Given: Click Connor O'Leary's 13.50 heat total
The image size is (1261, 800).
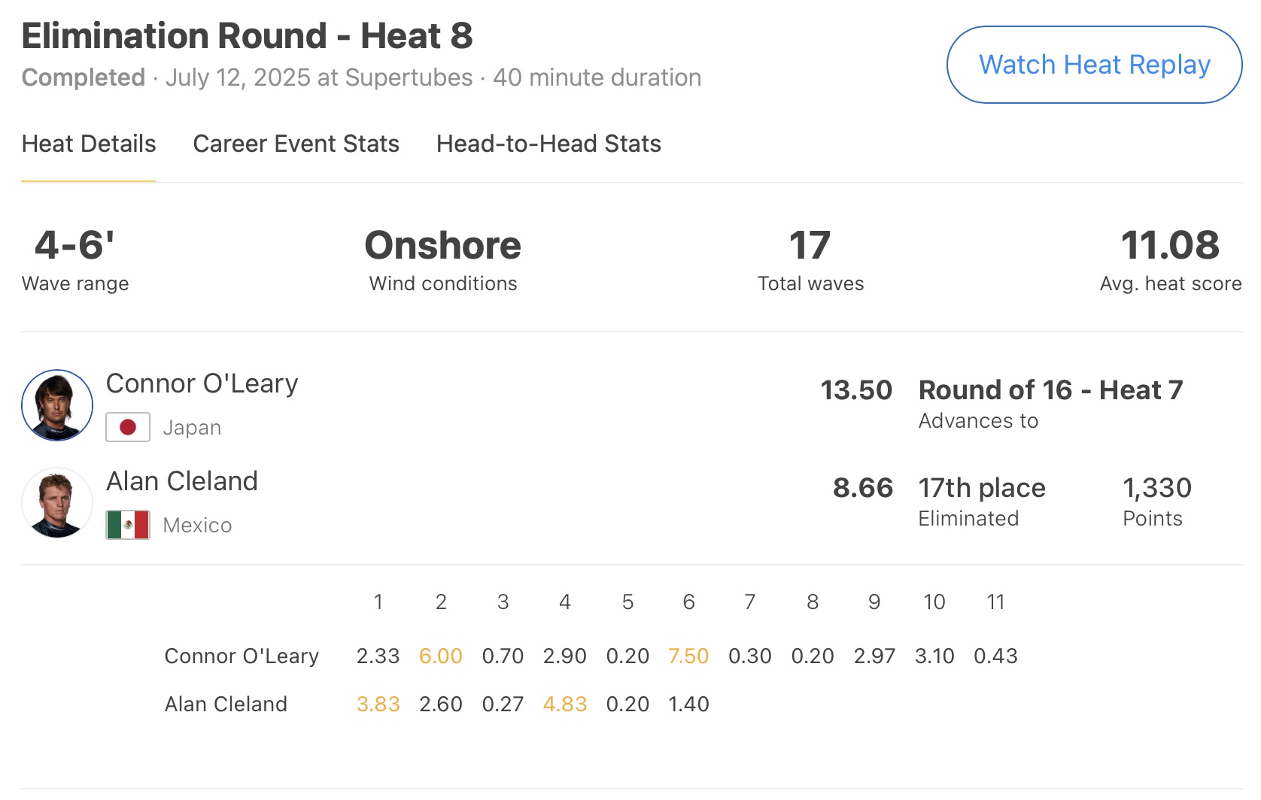Looking at the screenshot, I should (856, 390).
